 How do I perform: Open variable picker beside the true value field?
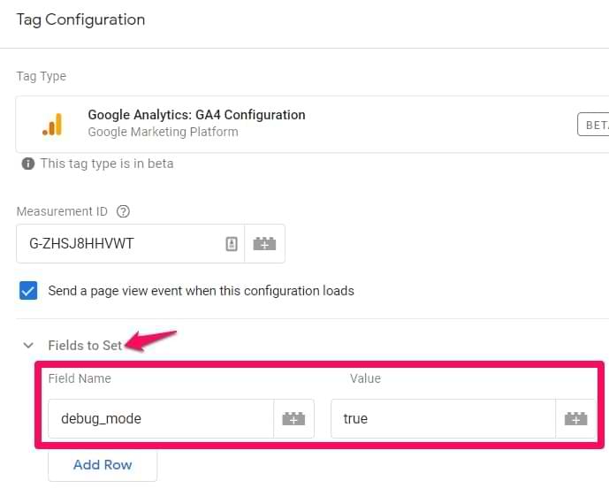[575, 419]
